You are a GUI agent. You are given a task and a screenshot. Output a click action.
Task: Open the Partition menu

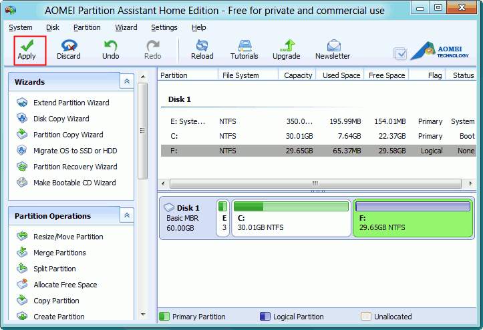pyautogui.click(x=87, y=27)
